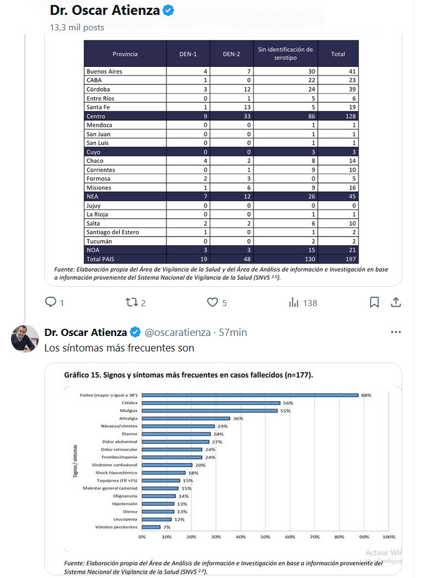Open the 57min timestamp link
This screenshot has width=421, height=578.
233,332
